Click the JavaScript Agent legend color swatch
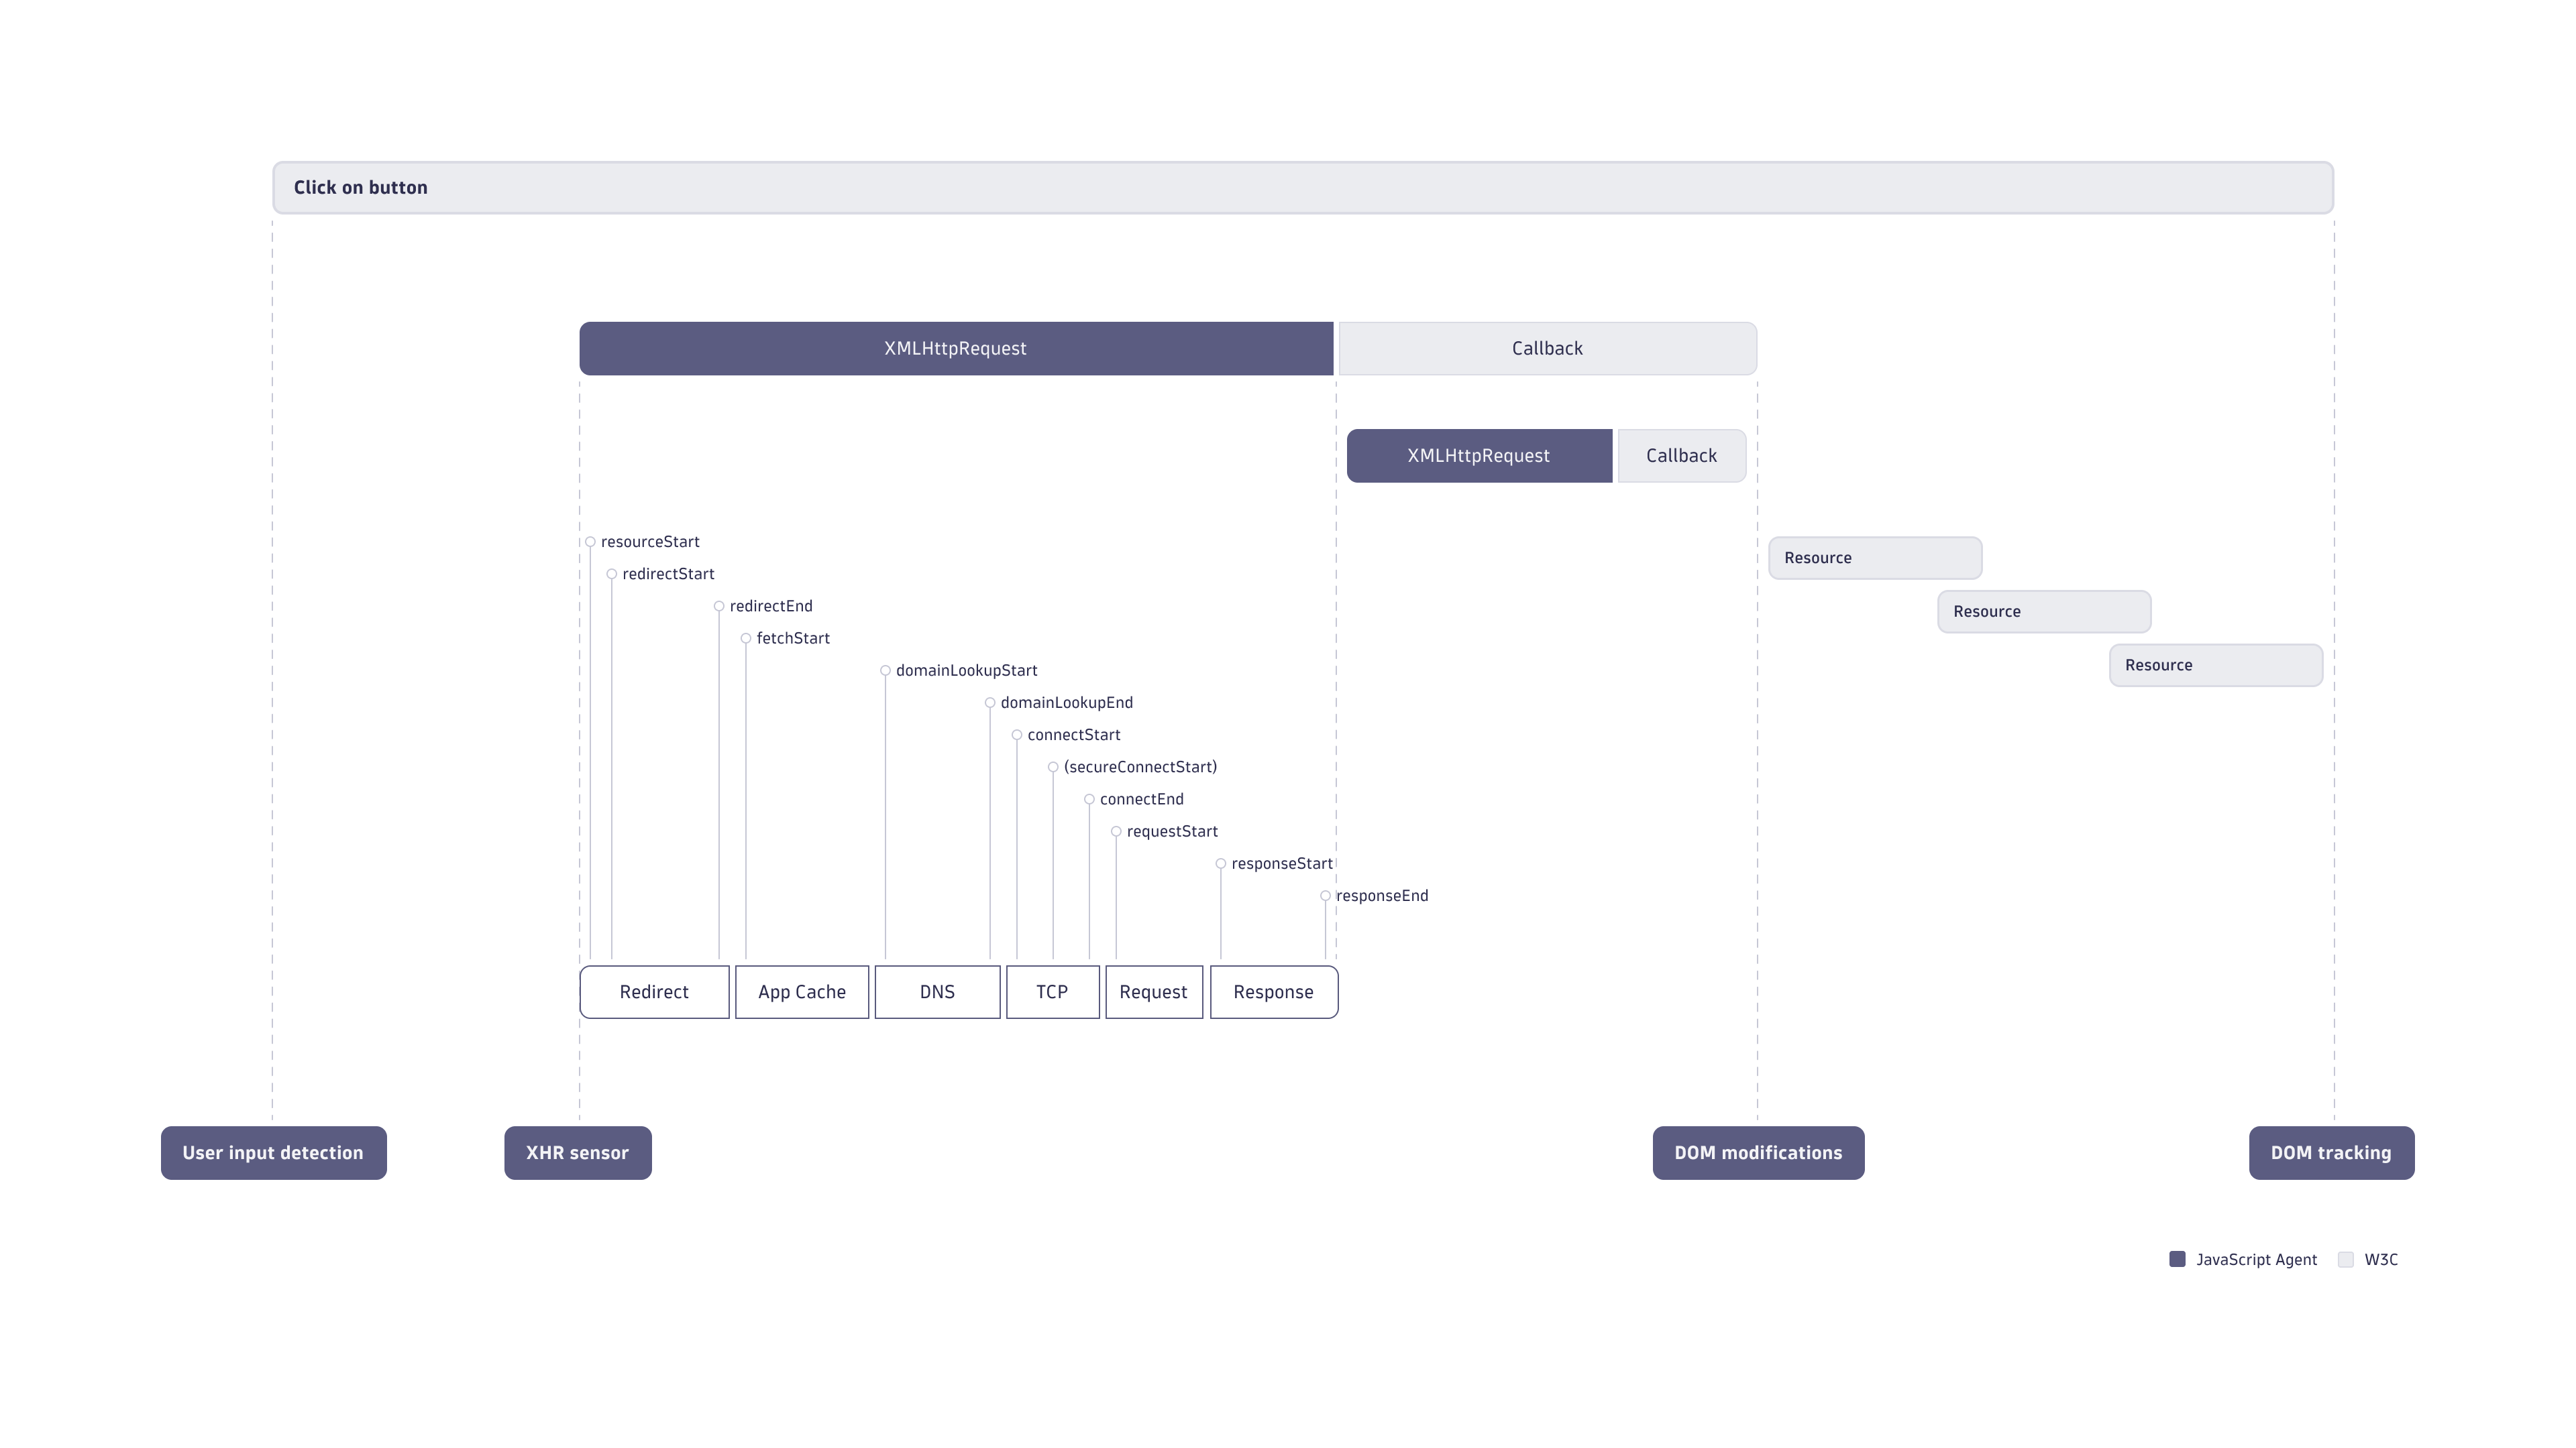Screen dimensions: 2576x1448 [2177, 1259]
